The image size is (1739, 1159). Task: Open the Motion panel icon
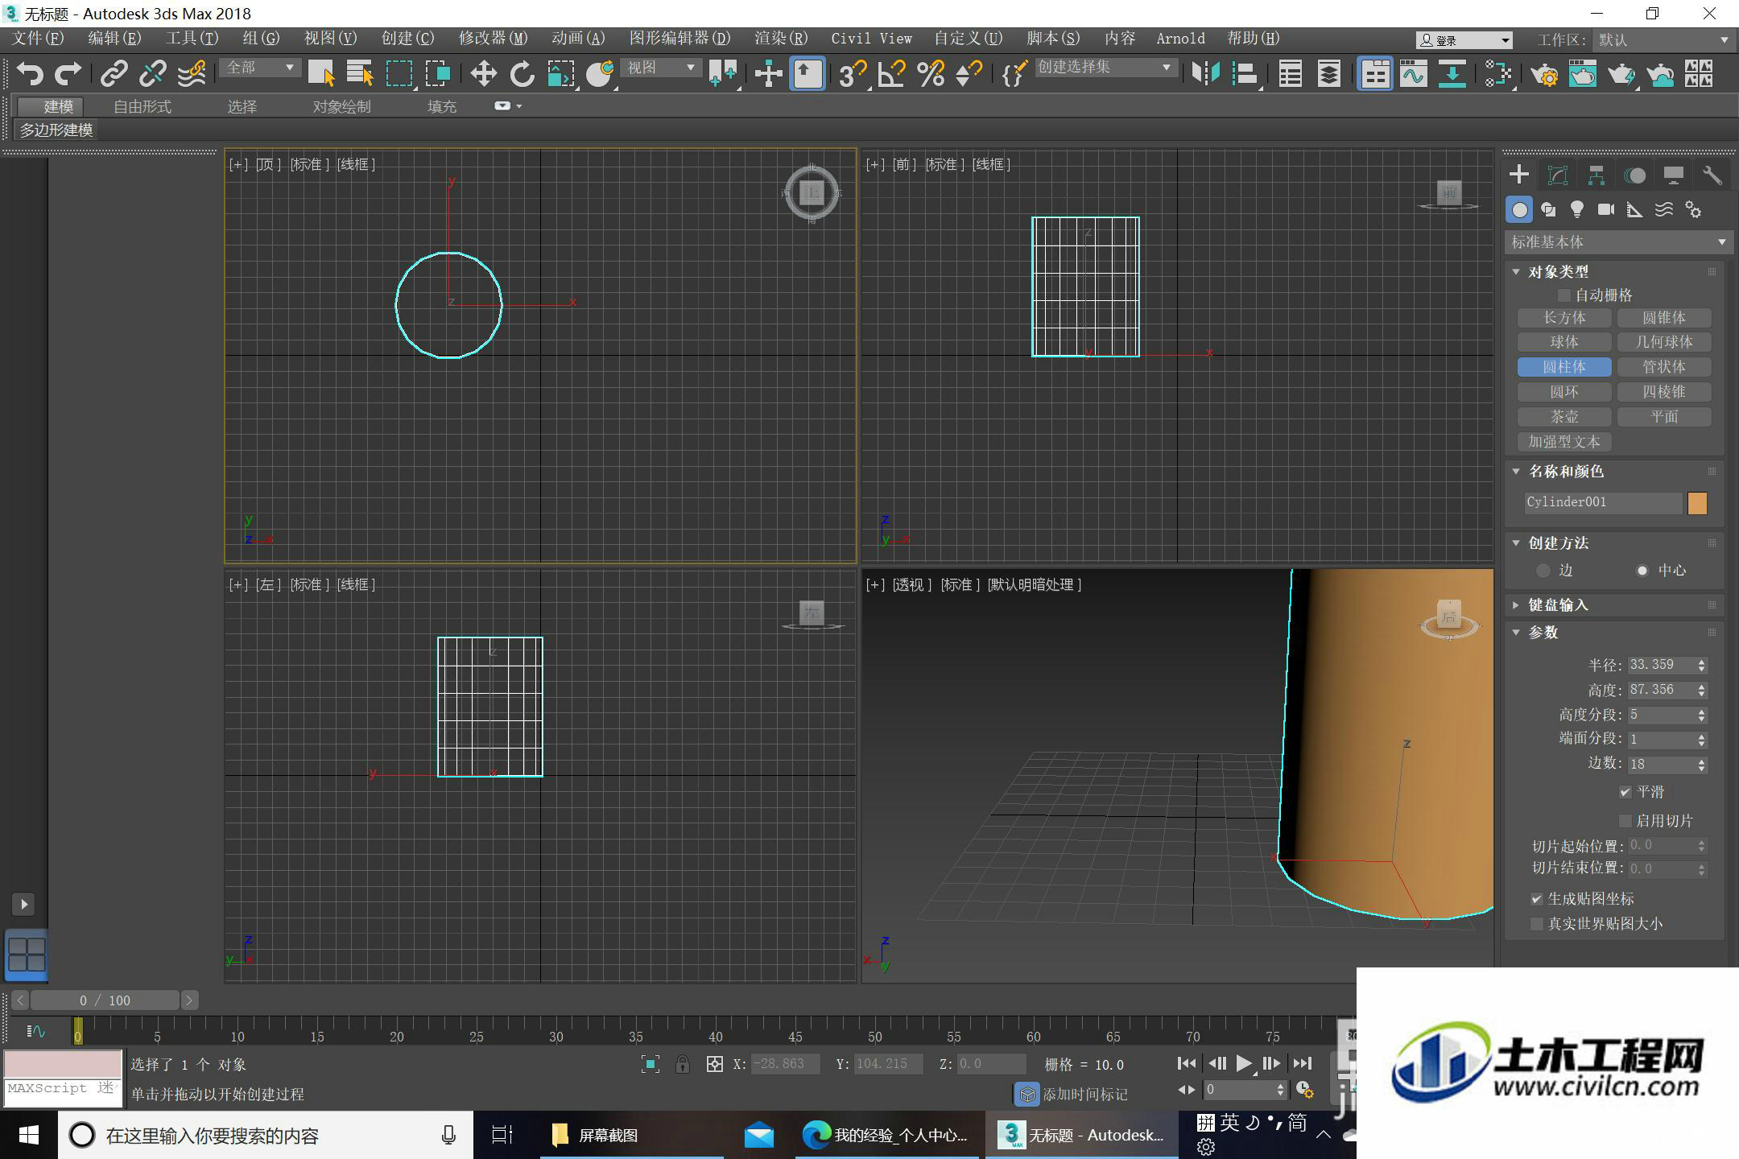(1634, 175)
